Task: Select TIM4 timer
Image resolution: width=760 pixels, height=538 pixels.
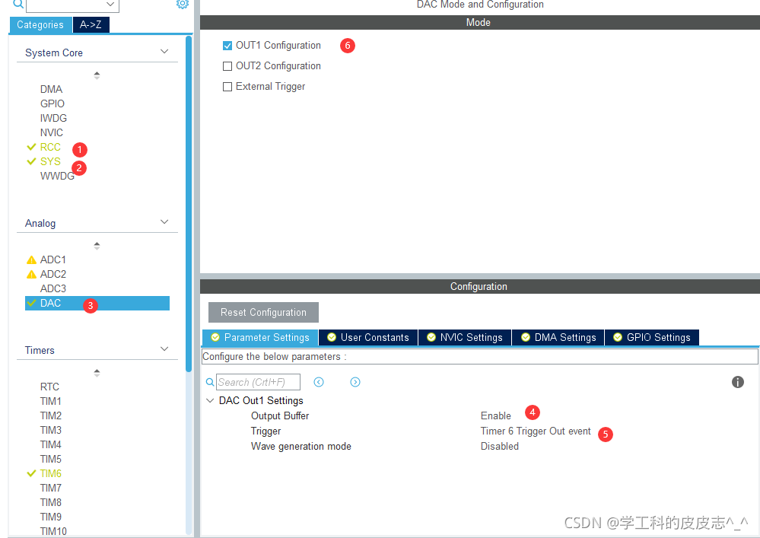Action: pos(50,444)
